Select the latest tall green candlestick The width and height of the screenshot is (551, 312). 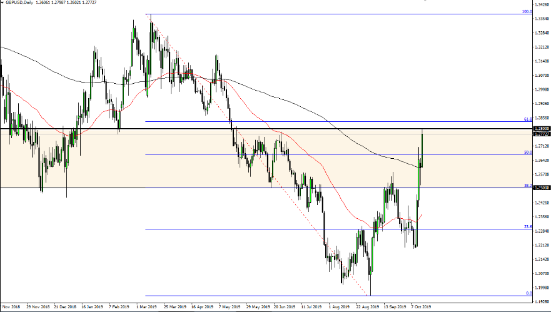point(423,149)
